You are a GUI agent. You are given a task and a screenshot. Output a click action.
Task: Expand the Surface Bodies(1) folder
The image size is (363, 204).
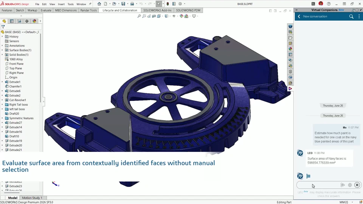[x=2, y=50]
